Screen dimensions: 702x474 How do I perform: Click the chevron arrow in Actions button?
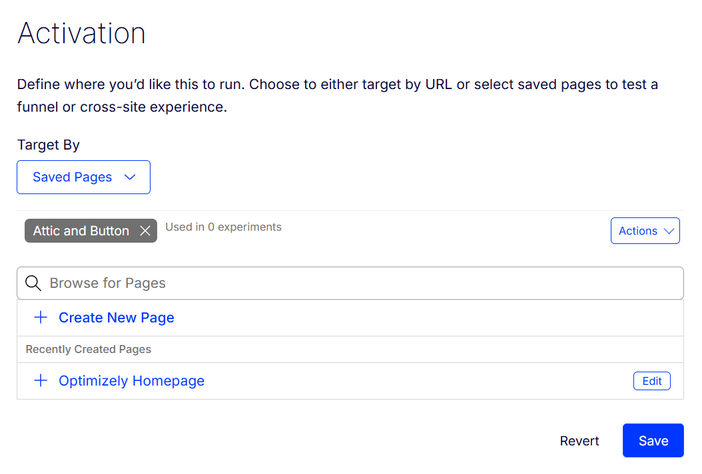pos(669,231)
